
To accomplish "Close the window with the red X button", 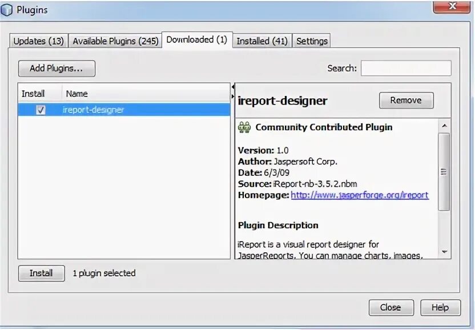I will (x=452, y=6).
